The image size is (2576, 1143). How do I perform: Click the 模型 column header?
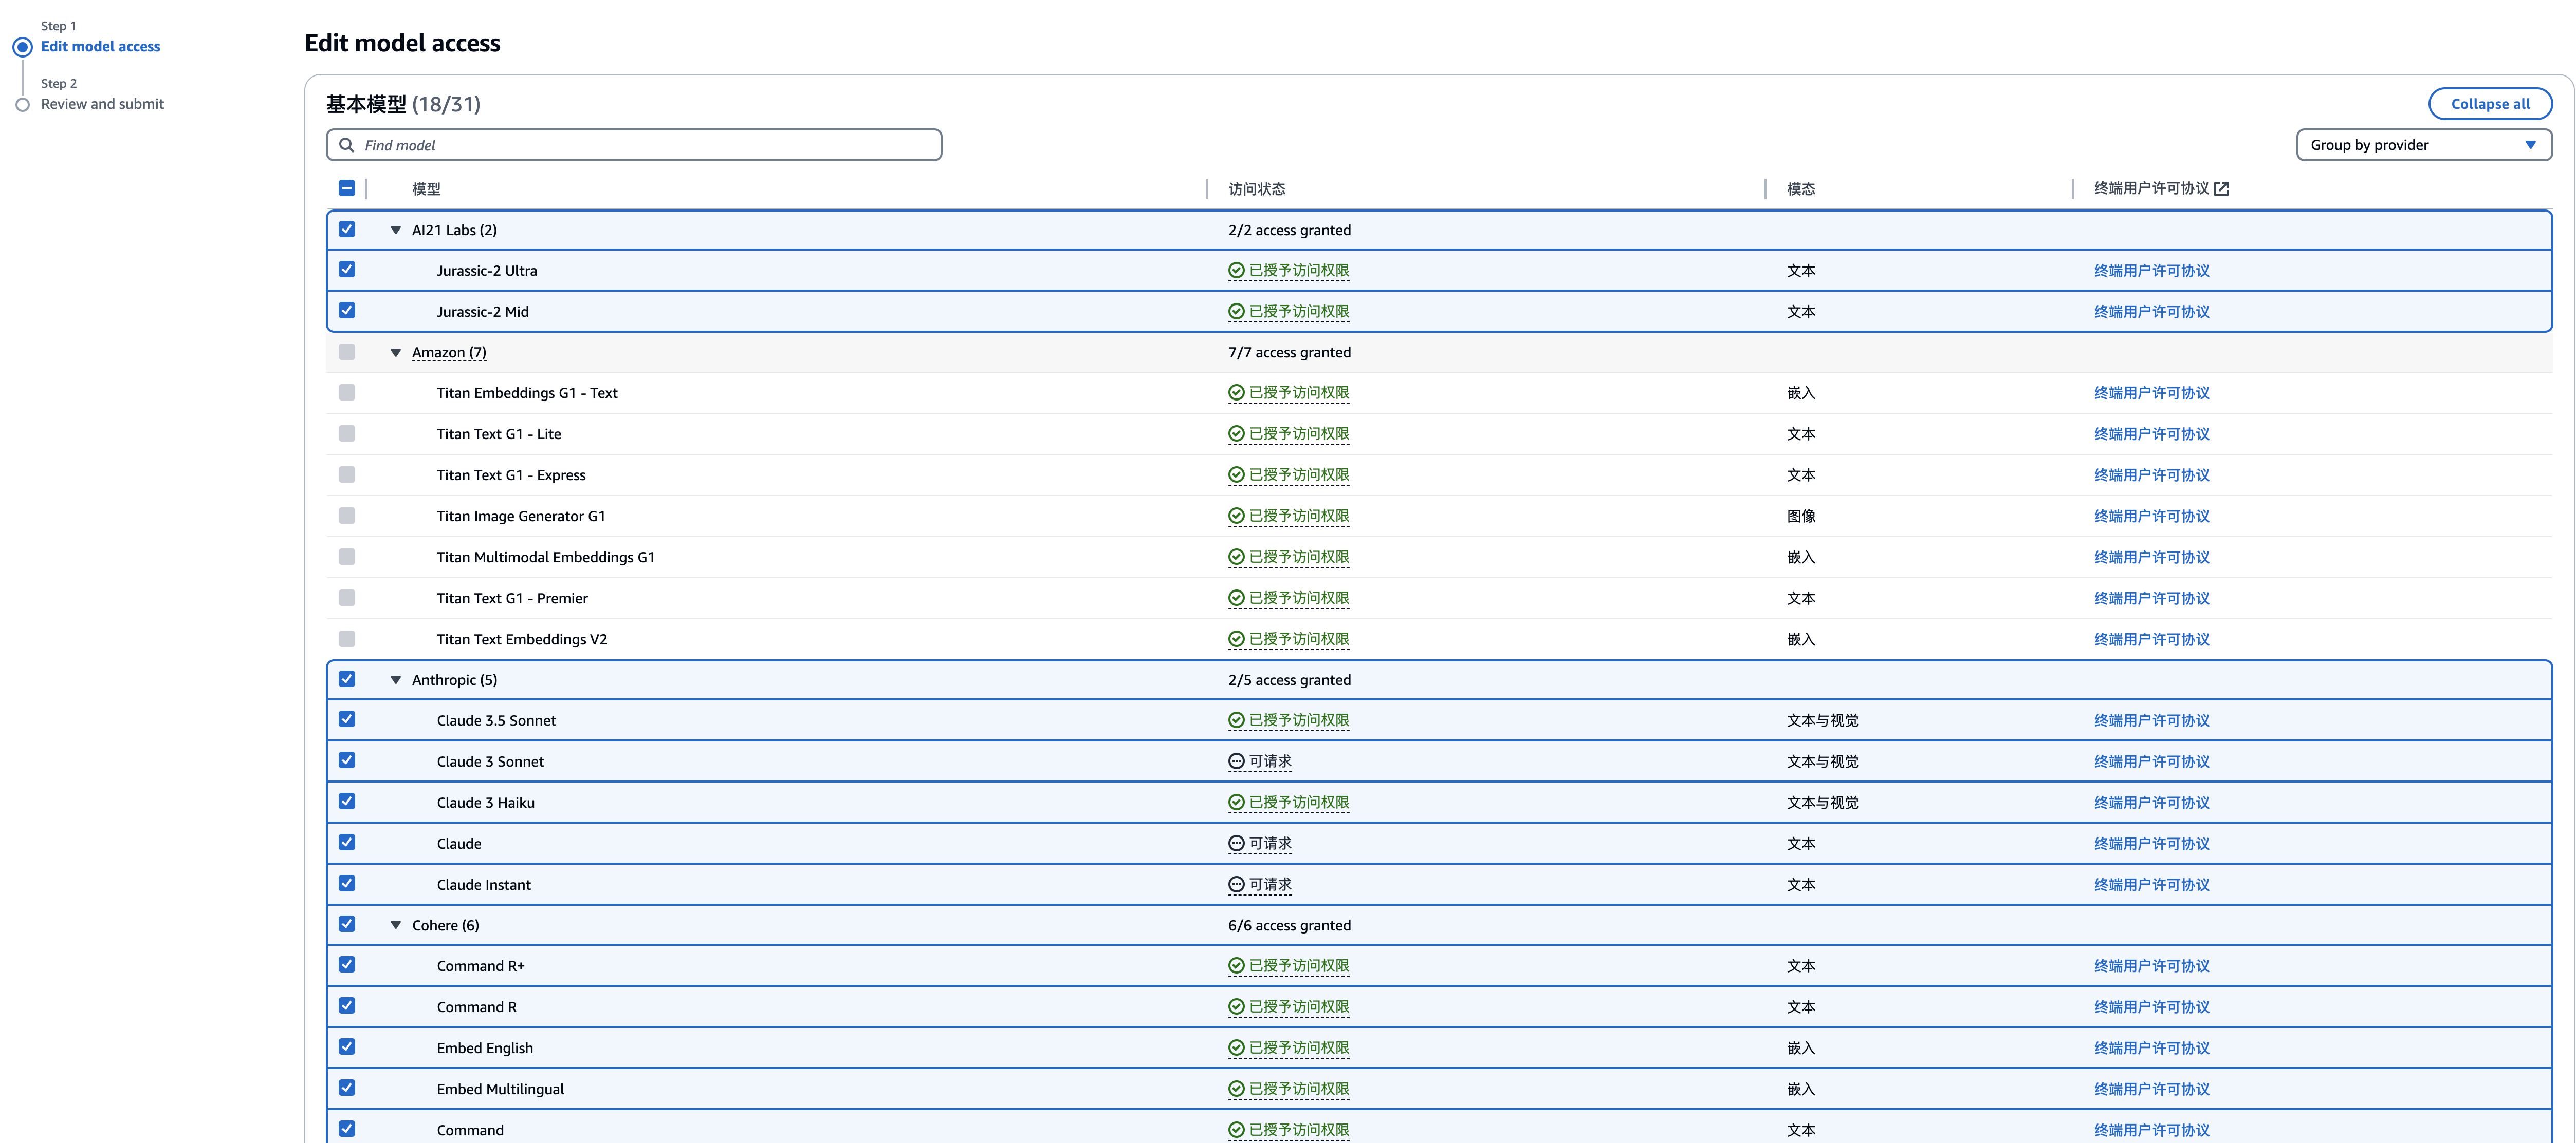pyautogui.click(x=426, y=189)
